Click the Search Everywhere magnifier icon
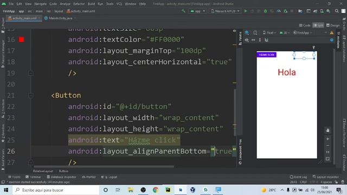Viewport: 347px width, 195px height. tap(337, 11)
